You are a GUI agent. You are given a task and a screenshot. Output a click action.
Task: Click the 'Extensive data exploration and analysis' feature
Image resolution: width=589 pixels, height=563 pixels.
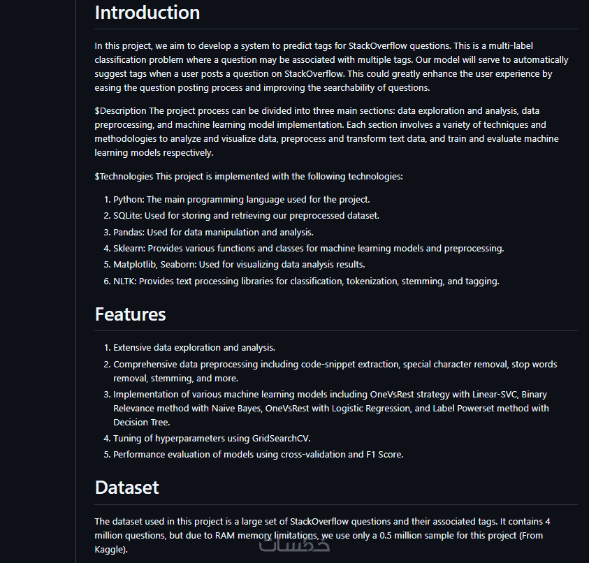tap(194, 347)
